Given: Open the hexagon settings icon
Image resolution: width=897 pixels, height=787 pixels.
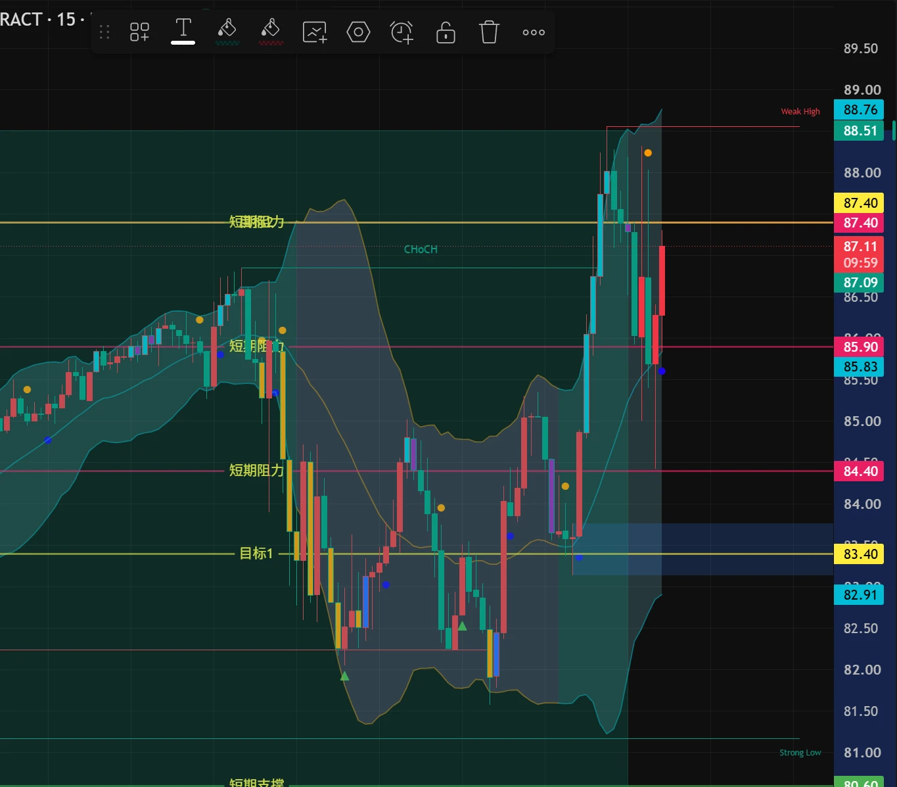Looking at the screenshot, I should (x=358, y=32).
